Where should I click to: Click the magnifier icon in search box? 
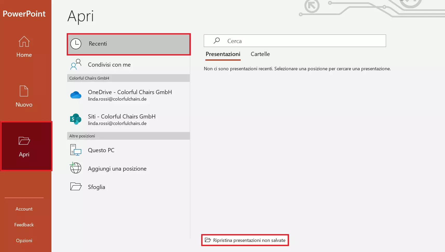click(217, 41)
